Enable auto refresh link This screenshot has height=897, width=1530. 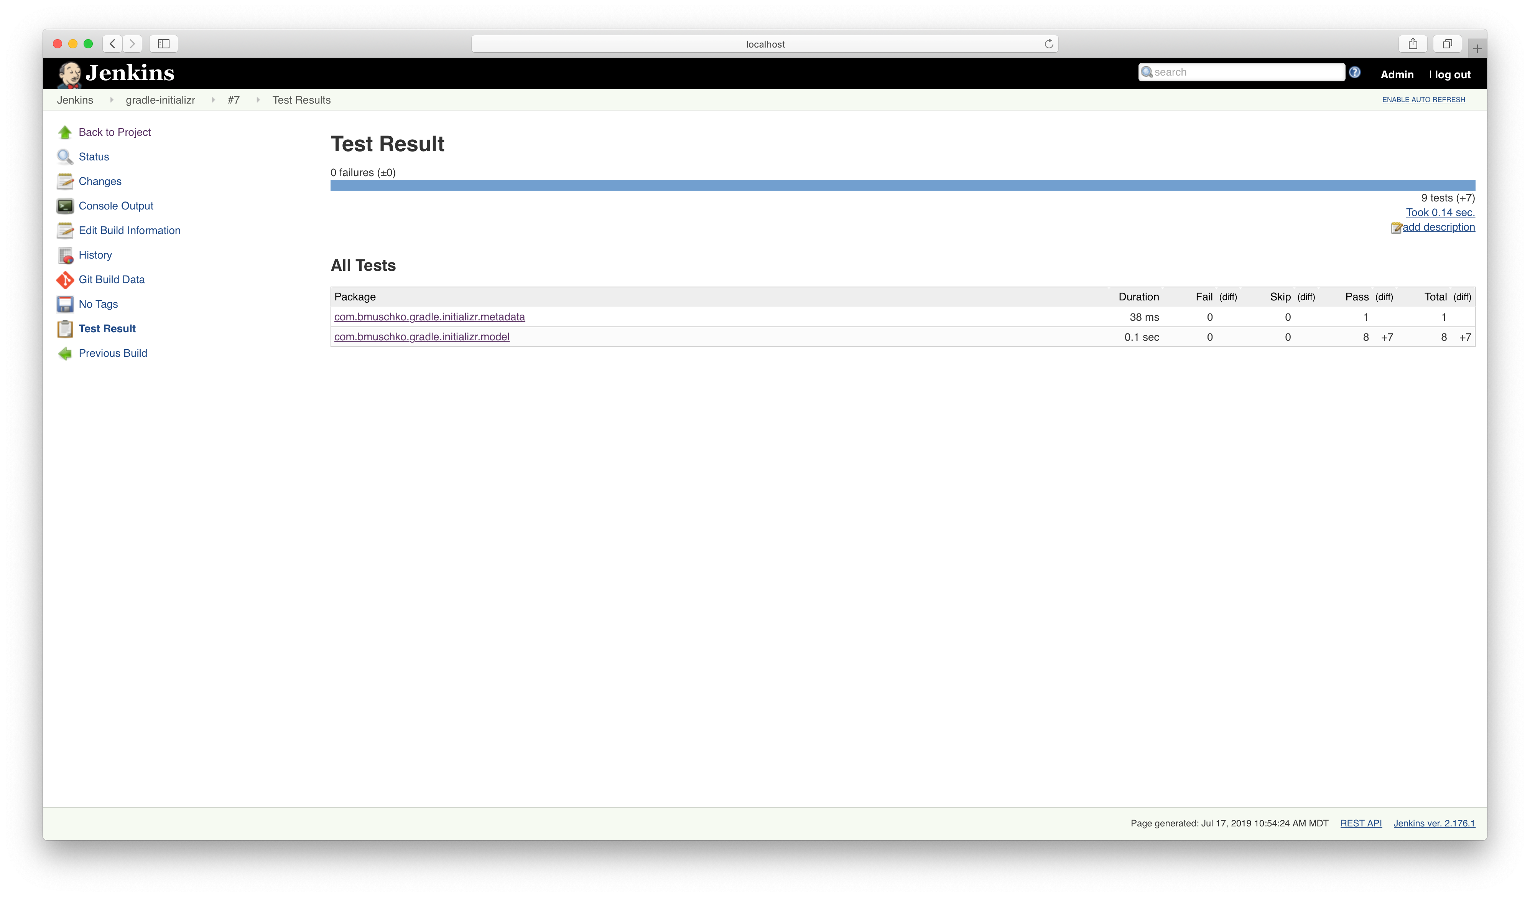click(x=1423, y=100)
